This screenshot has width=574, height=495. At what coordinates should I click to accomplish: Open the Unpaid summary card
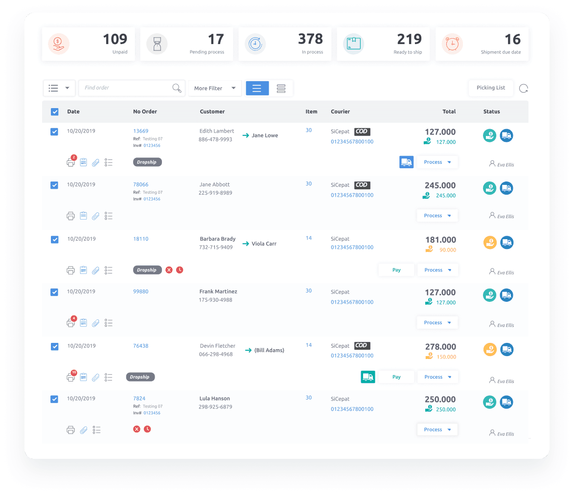pyautogui.click(x=89, y=44)
